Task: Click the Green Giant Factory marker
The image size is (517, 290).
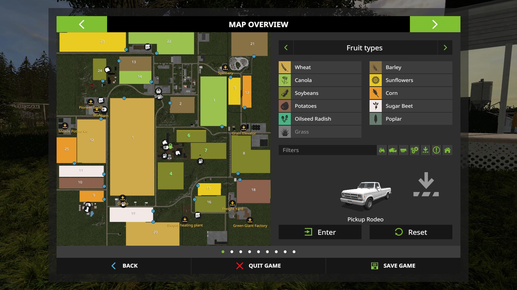Action: pyautogui.click(x=250, y=220)
